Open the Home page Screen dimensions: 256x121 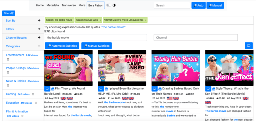(40, 5)
